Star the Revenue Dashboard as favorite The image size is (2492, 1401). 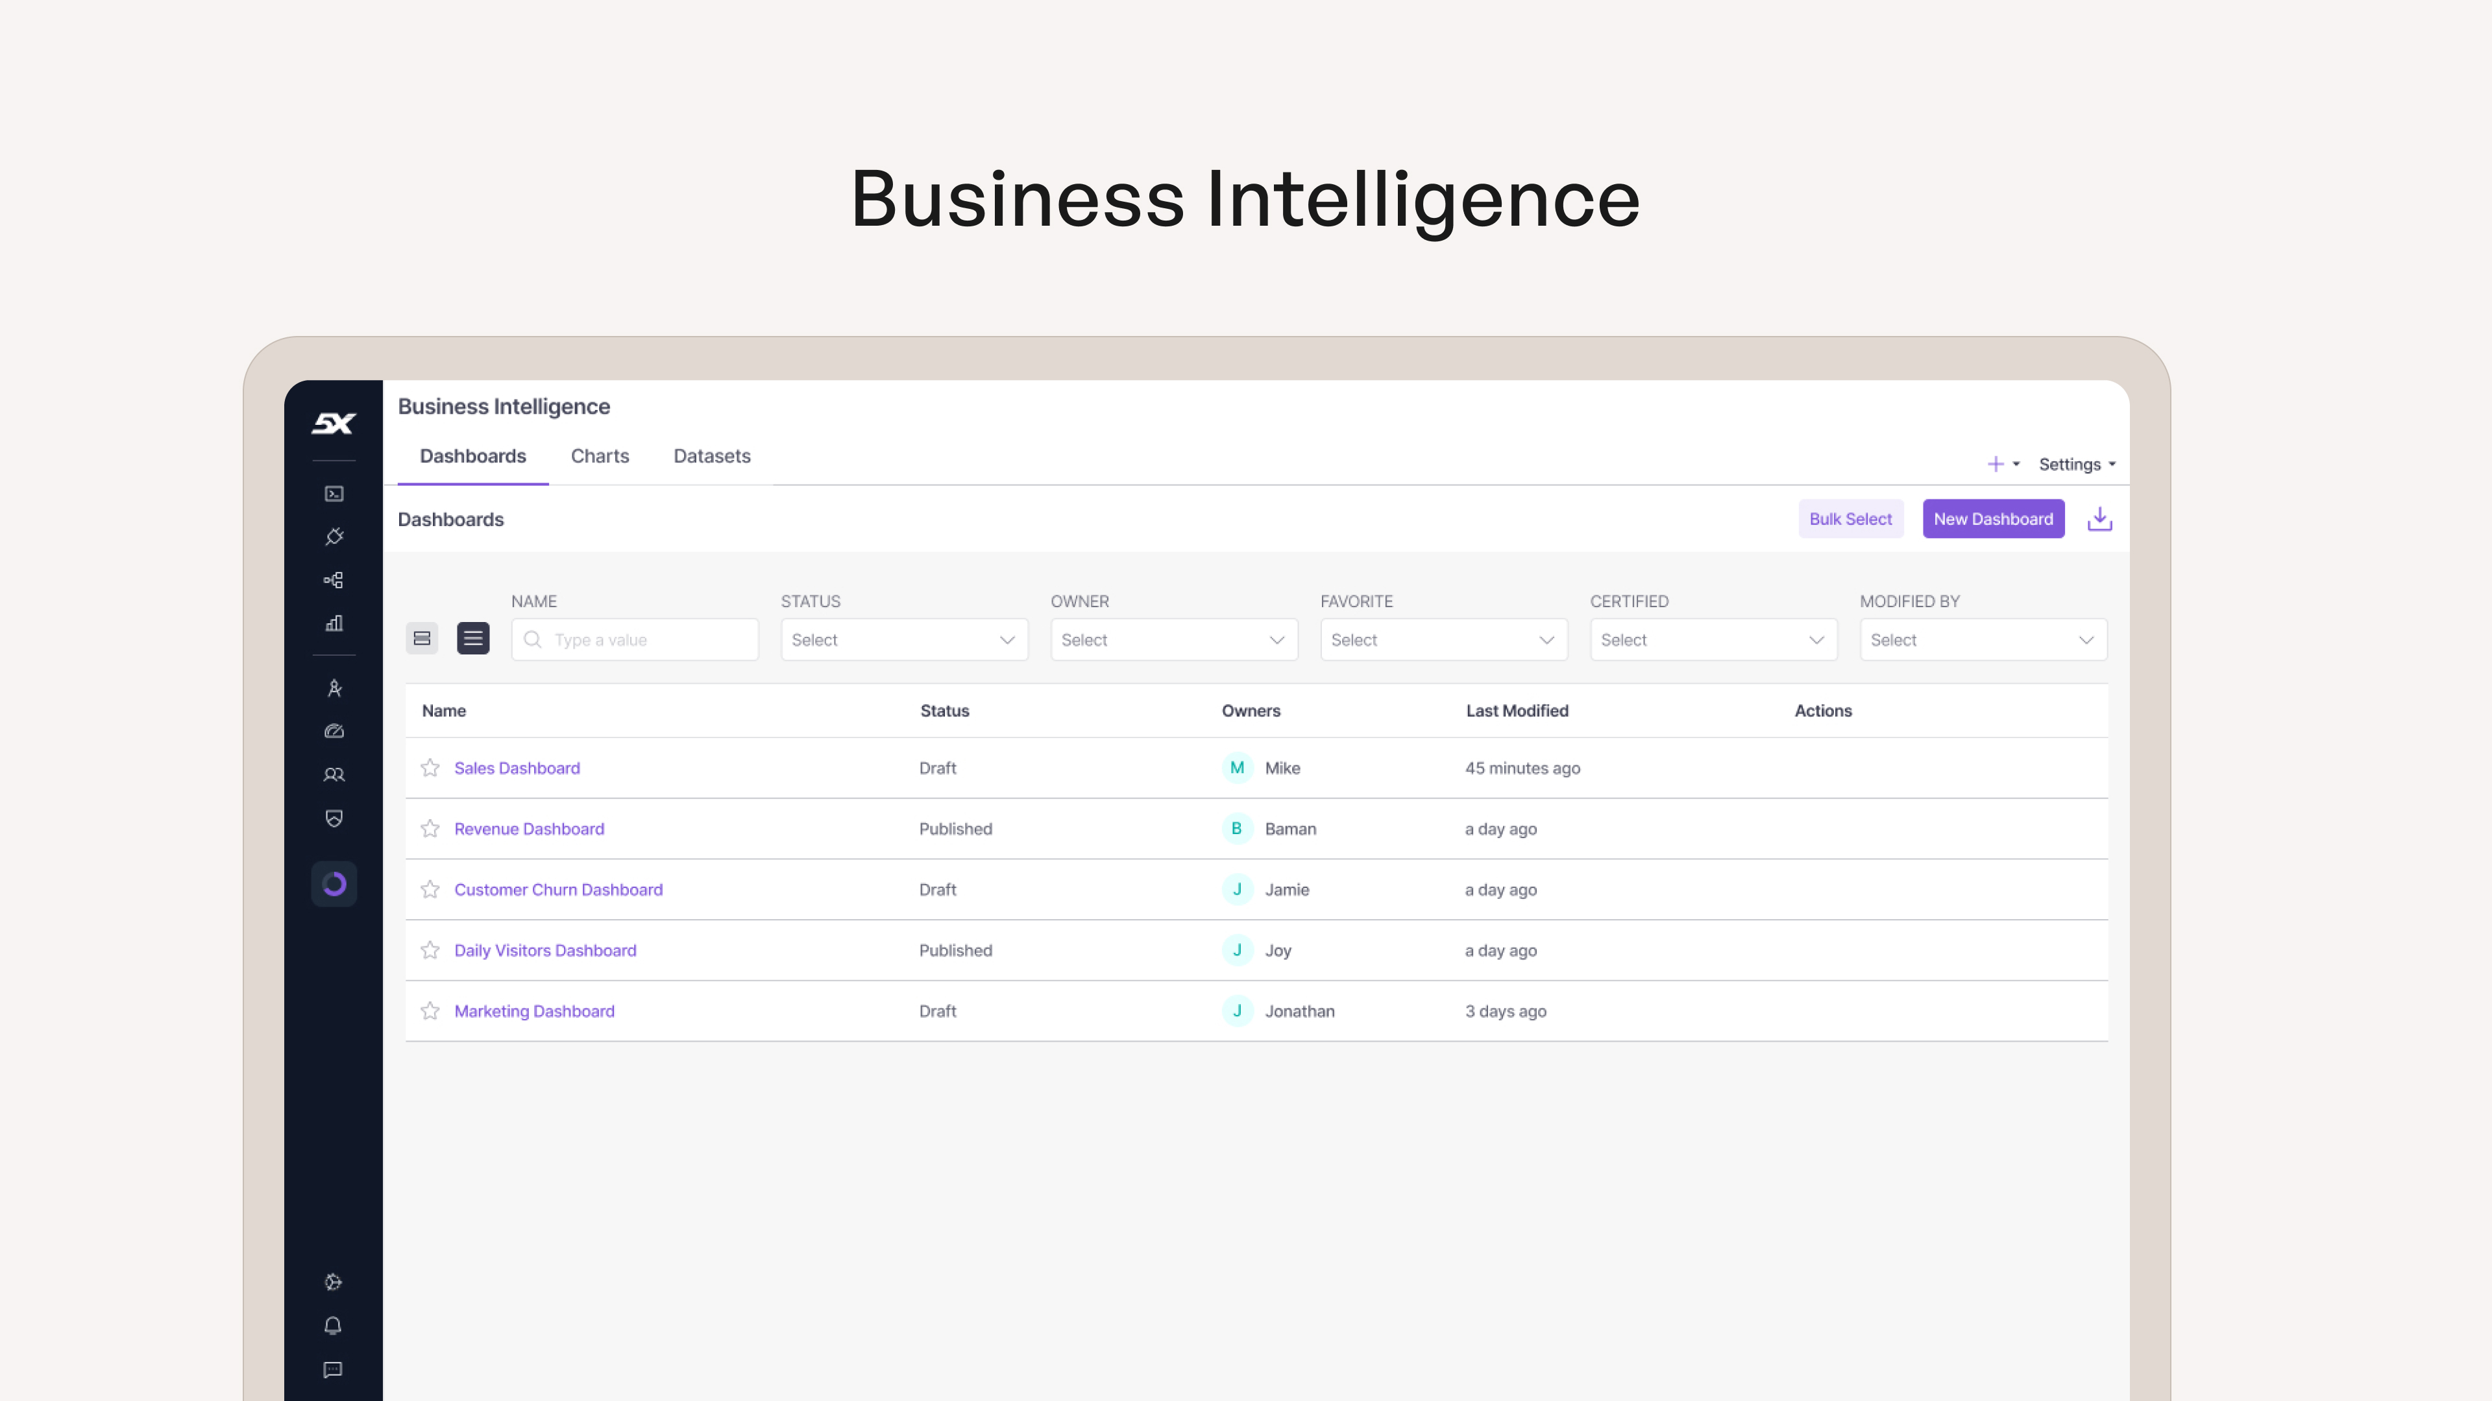(x=430, y=829)
